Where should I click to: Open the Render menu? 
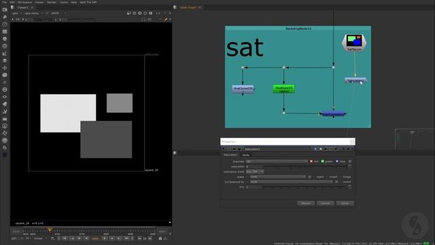pos(52,2)
